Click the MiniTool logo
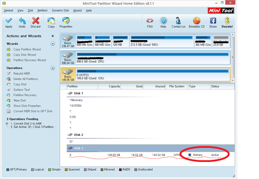 tap(221, 11)
